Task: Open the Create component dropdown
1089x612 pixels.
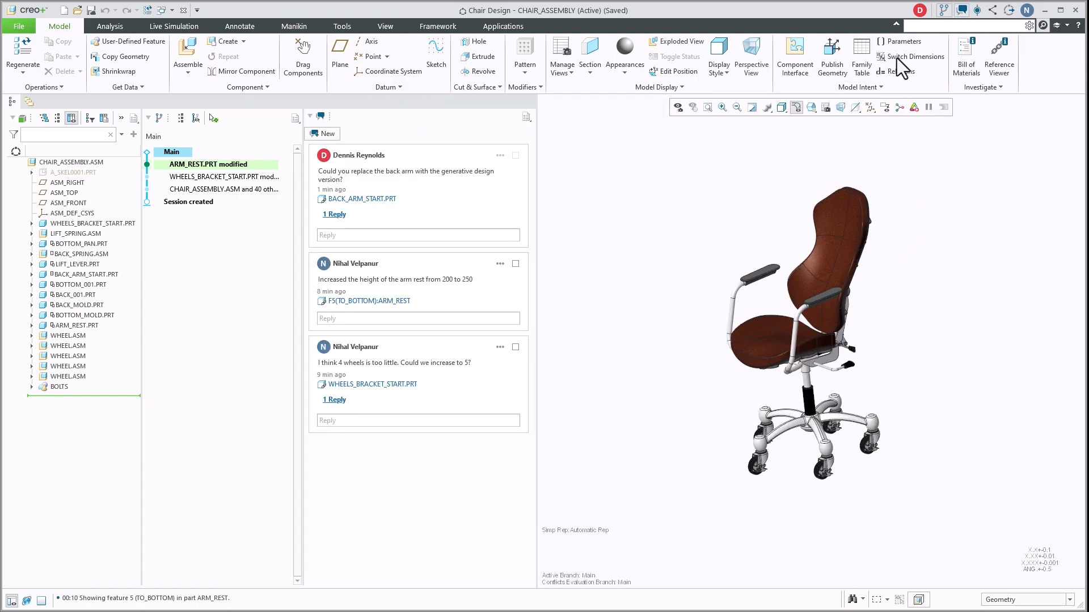Action: [243, 41]
